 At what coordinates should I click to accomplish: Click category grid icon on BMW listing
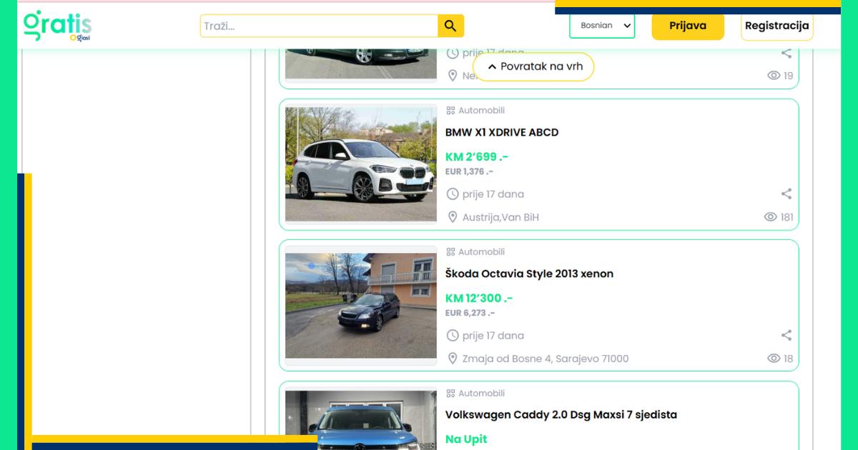pyautogui.click(x=450, y=111)
